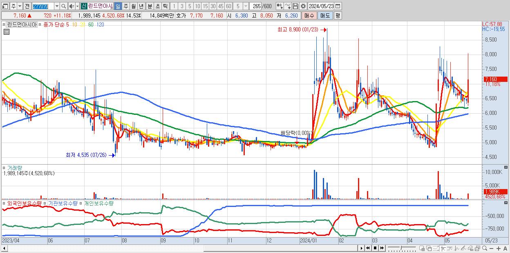
Task: Select the 주 weekly period button
Action: [125, 6]
